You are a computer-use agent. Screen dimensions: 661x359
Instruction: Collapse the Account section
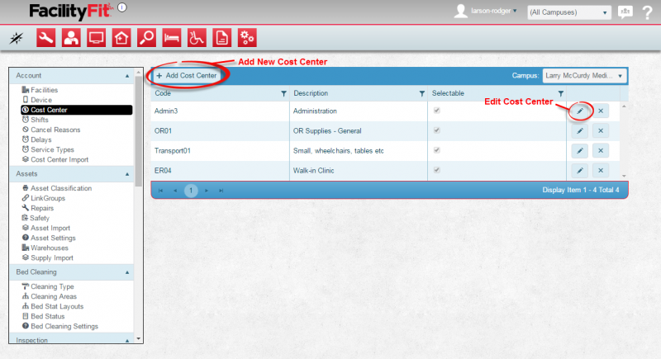click(x=127, y=76)
